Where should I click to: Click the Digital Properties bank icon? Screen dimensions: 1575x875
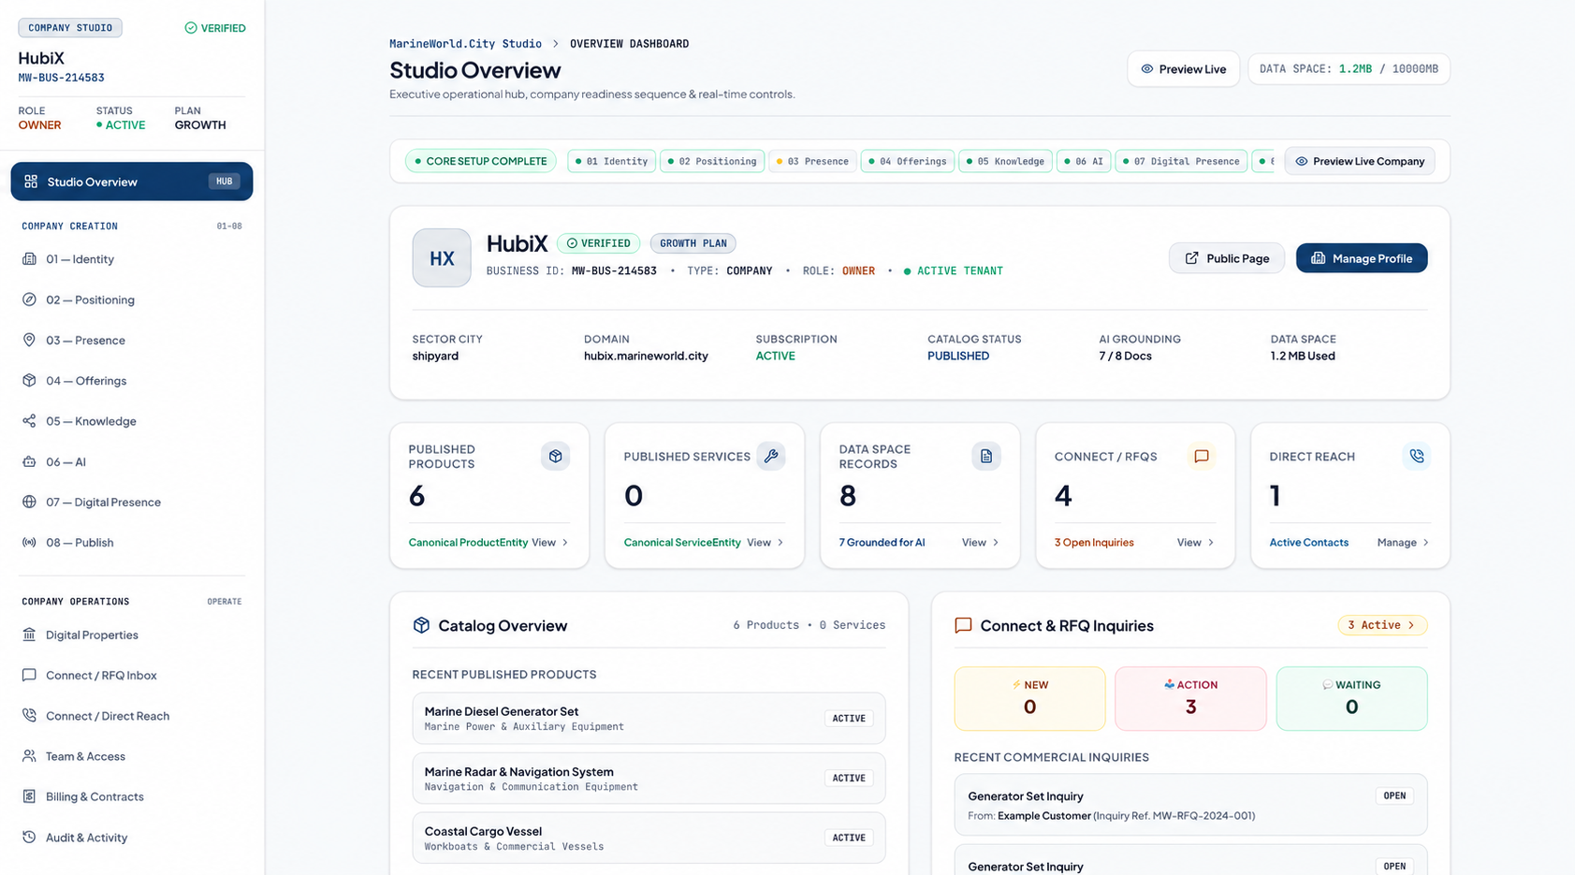pyautogui.click(x=29, y=634)
